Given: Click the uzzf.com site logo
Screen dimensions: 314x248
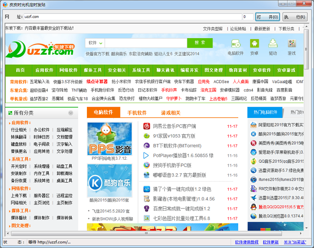Looking at the screenshot, I should tap(40, 49).
